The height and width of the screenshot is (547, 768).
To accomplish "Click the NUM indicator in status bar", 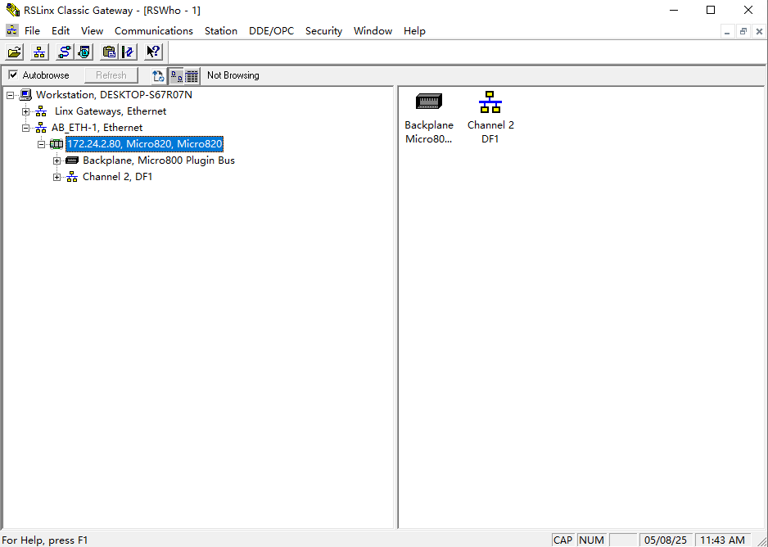I will pos(591,540).
